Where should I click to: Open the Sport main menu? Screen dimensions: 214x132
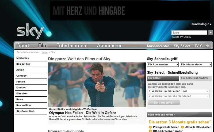(23, 45)
